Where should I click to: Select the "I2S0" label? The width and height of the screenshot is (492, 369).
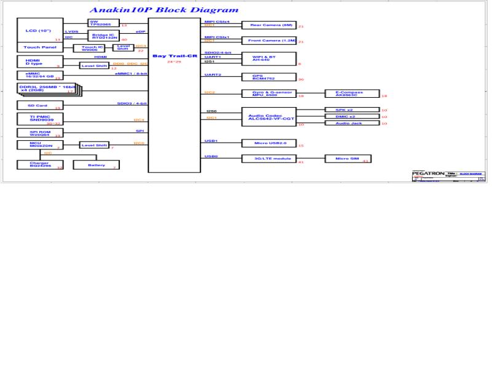tap(212, 111)
